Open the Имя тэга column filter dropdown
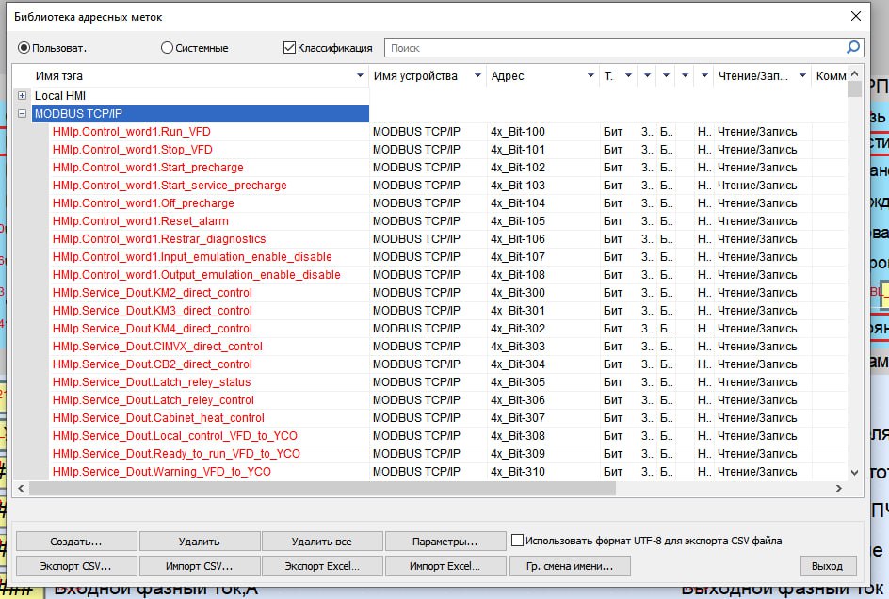This screenshot has width=889, height=599. pos(360,75)
